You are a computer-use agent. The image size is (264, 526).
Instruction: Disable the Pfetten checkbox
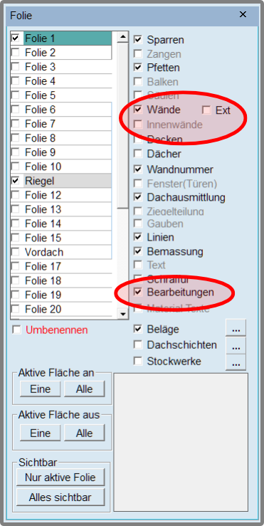pyautogui.click(x=138, y=68)
